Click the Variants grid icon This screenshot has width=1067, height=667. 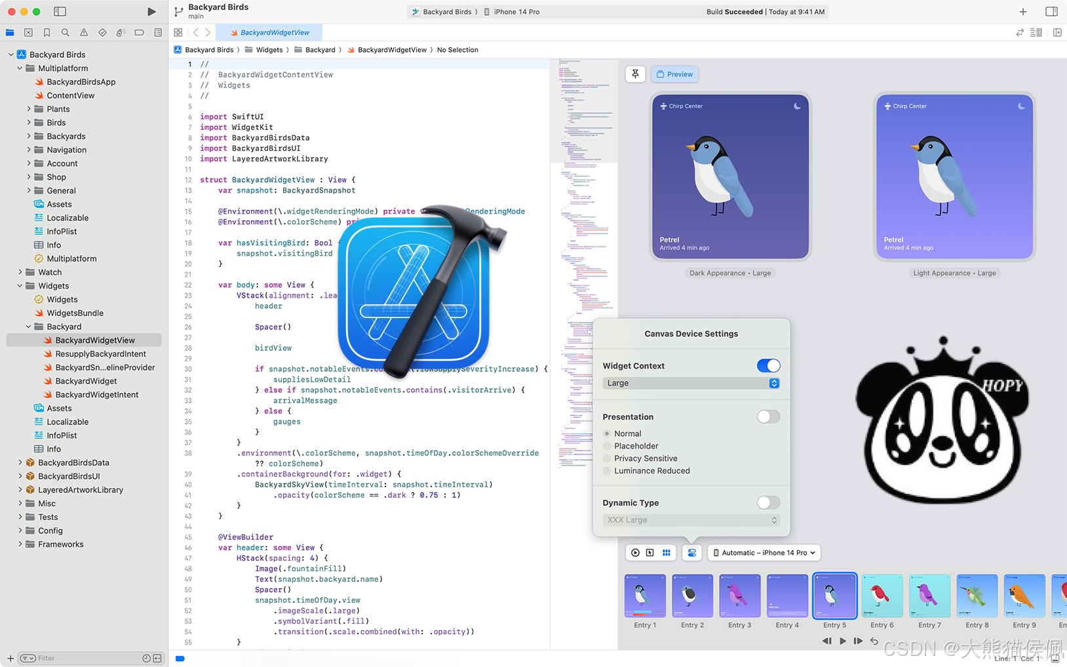tap(667, 553)
